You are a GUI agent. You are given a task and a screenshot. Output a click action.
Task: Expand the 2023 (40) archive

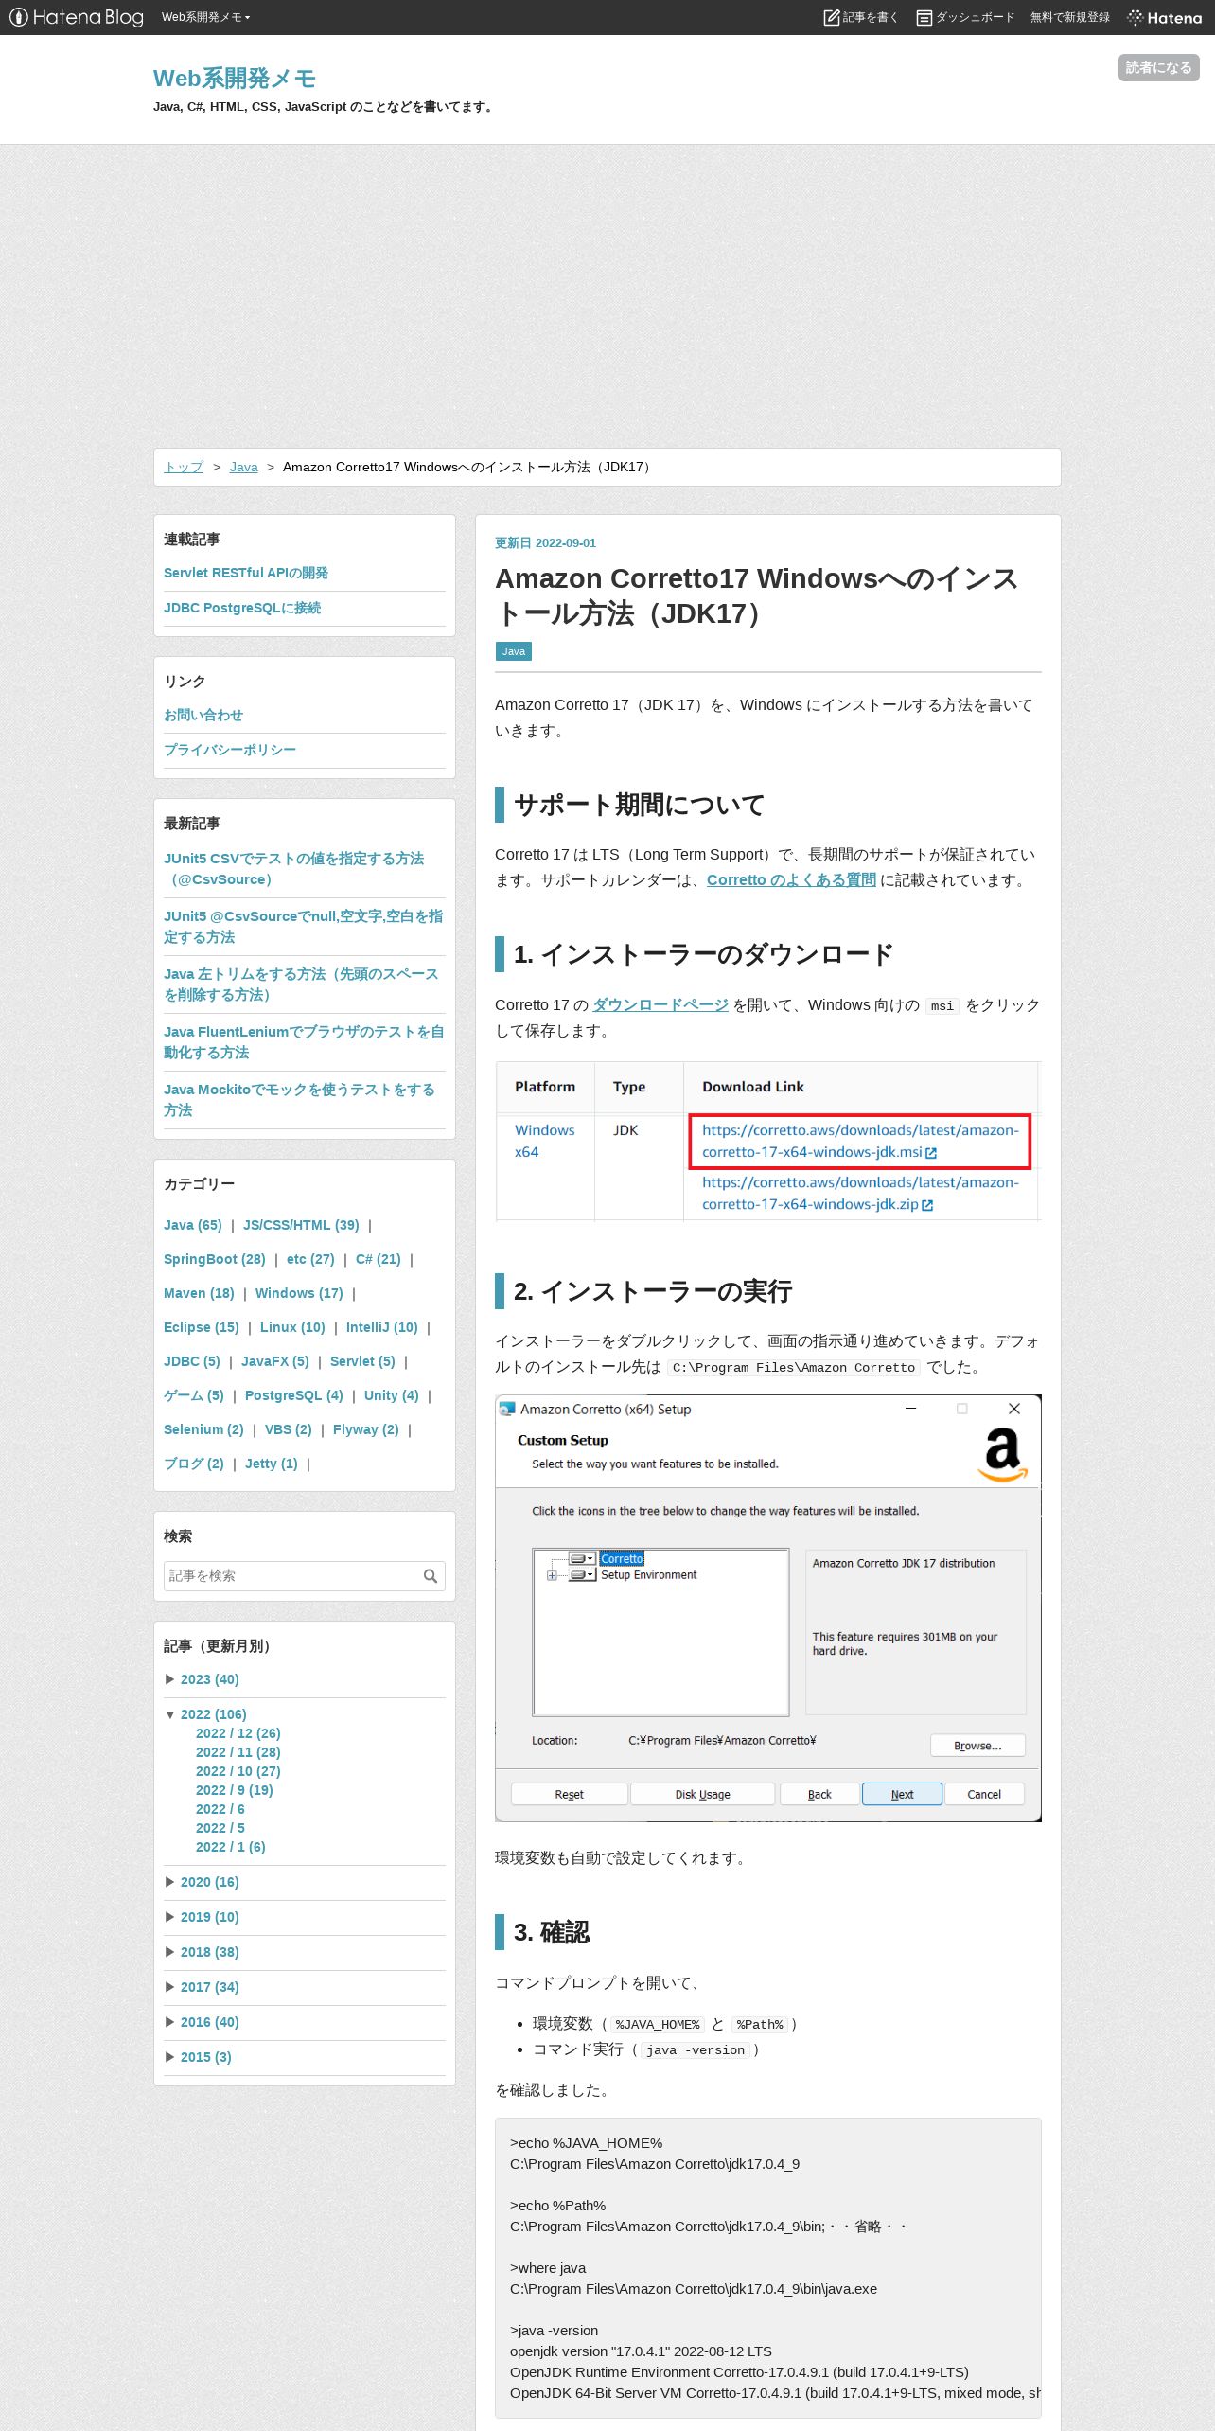click(x=170, y=1679)
